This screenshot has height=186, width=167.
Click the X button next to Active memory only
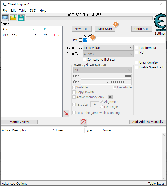tap(110, 97)
